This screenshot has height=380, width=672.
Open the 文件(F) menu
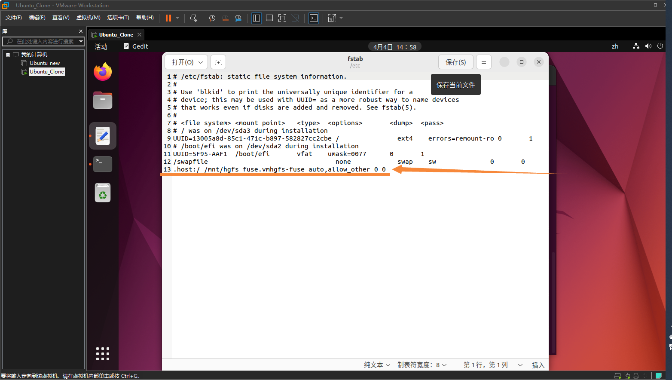pyautogui.click(x=14, y=18)
